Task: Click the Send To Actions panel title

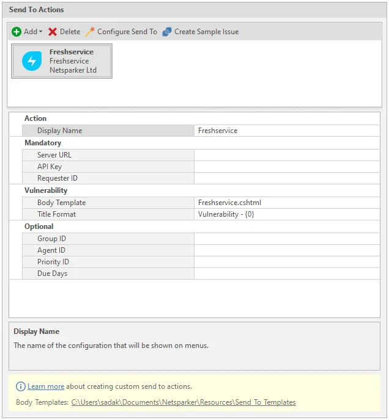Action: (x=37, y=10)
